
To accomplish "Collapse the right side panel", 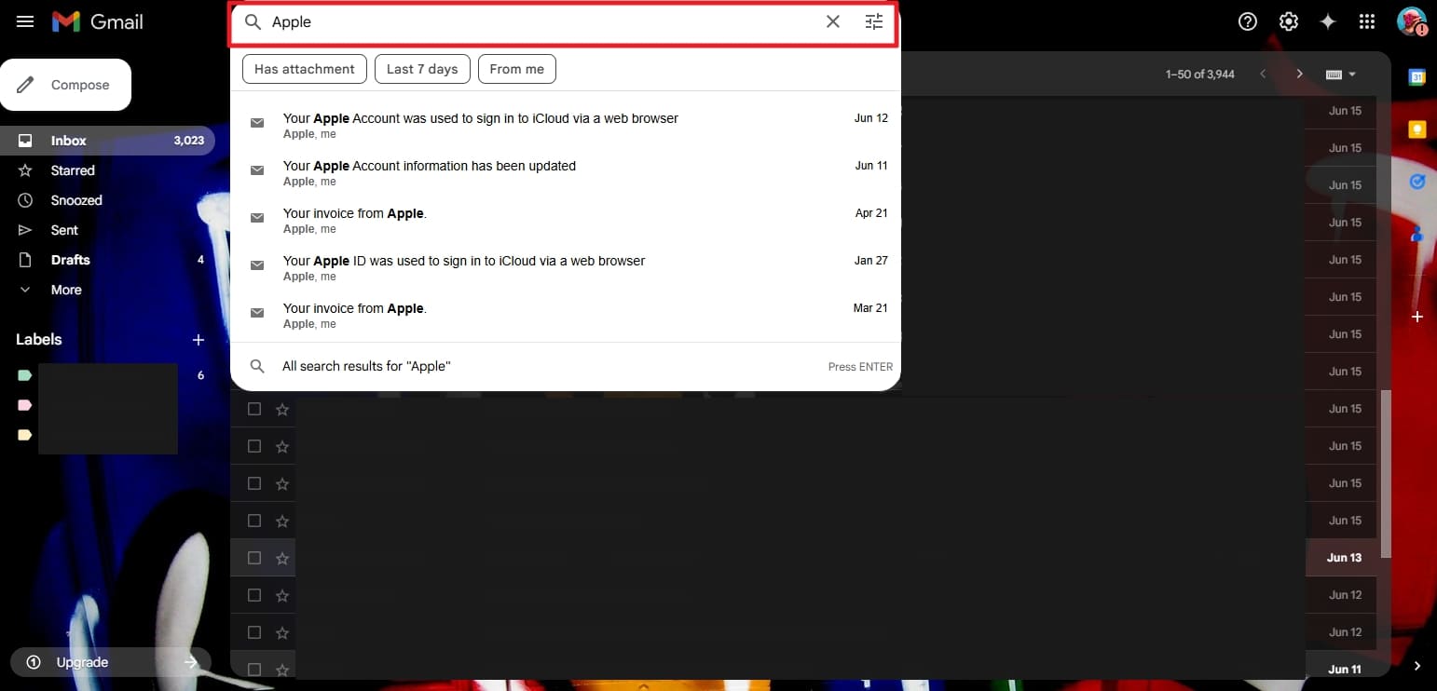I will tap(1416, 666).
